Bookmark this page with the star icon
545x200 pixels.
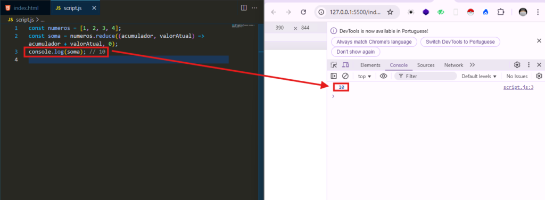point(390,12)
